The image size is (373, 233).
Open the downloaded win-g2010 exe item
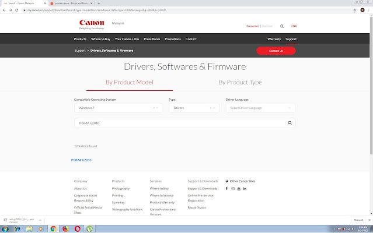[x=21, y=220]
